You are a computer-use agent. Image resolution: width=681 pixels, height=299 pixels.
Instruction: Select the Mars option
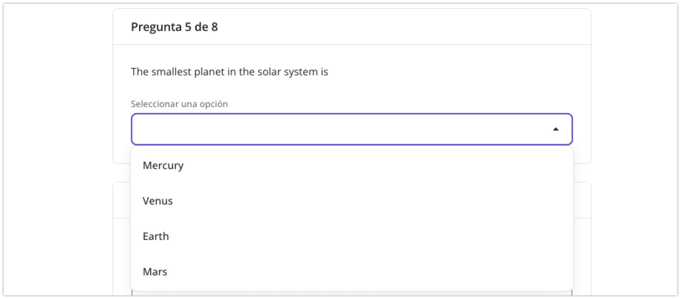pos(155,272)
